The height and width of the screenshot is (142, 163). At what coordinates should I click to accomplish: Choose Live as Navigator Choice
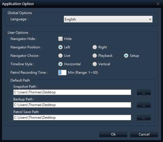(x=60, y=56)
